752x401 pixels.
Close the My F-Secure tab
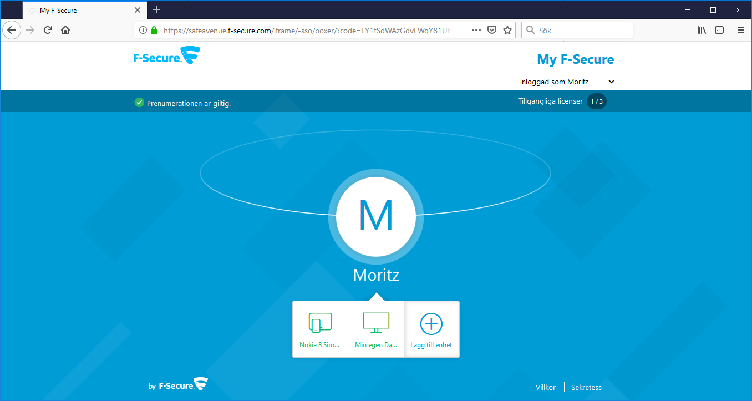point(138,10)
